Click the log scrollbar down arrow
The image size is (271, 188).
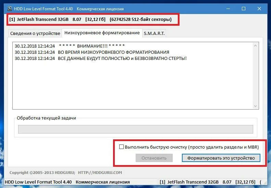tap(255, 106)
